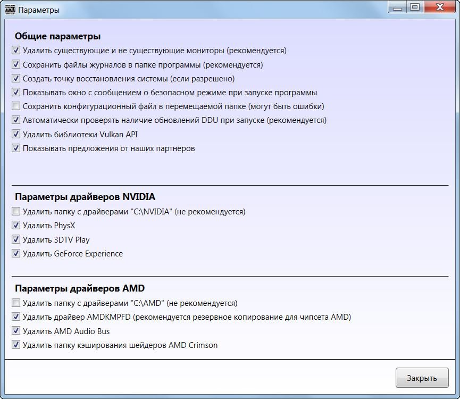Minimize the Параметры window
This screenshot has height=399, width=460.
(397, 7)
